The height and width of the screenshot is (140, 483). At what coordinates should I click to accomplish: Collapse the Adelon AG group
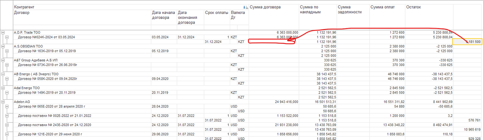tap(3, 102)
